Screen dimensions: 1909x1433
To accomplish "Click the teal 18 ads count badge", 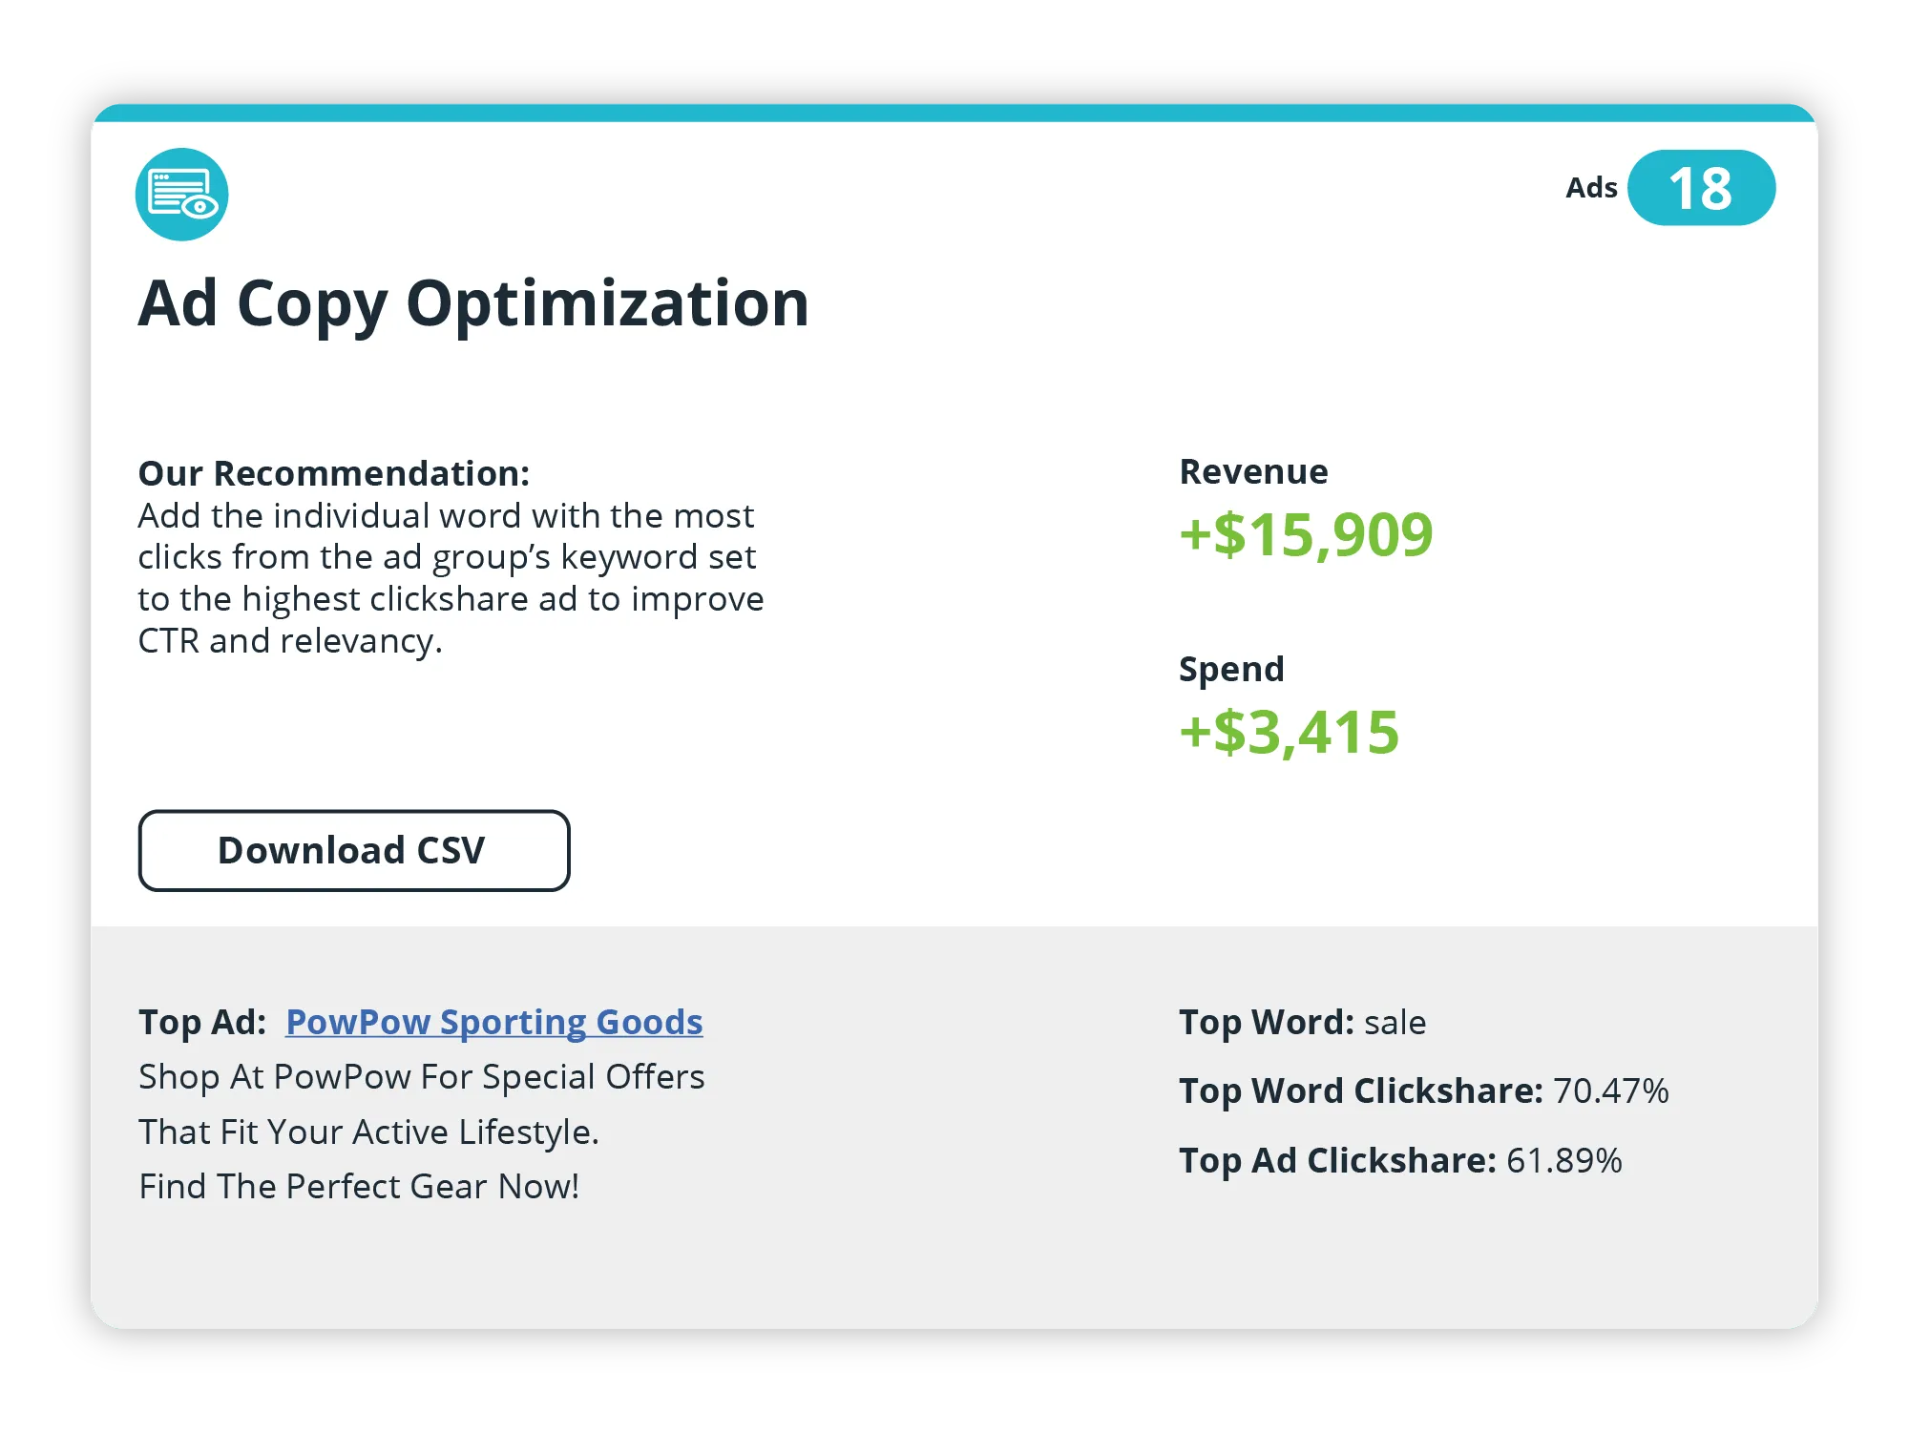I will click(1700, 188).
